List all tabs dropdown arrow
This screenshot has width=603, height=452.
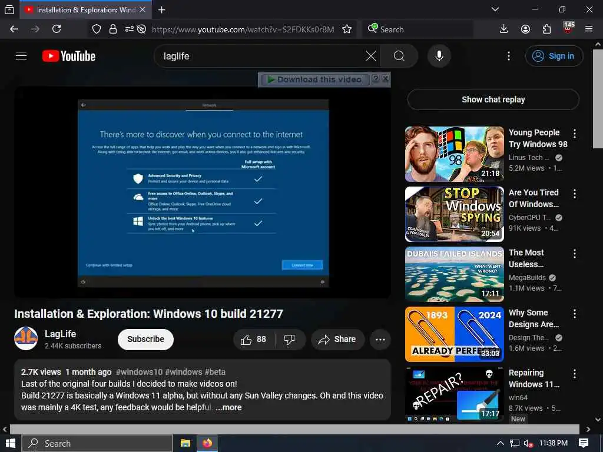pos(495,9)
